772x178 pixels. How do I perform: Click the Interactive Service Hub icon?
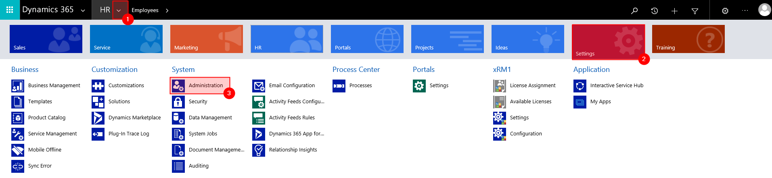click(x=580, y=86)
